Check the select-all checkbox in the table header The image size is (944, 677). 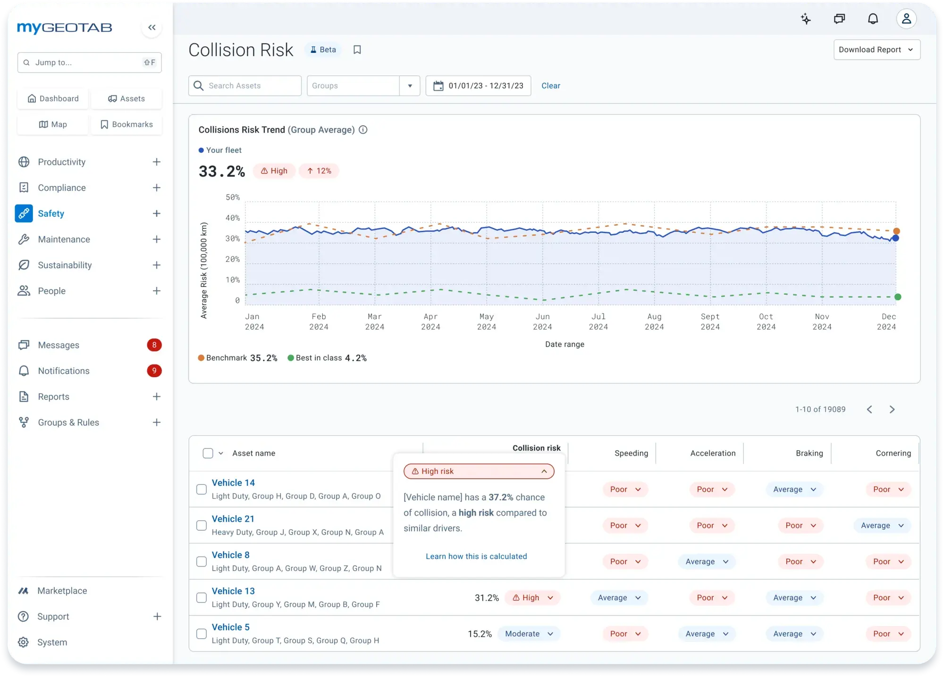point(209,453)
